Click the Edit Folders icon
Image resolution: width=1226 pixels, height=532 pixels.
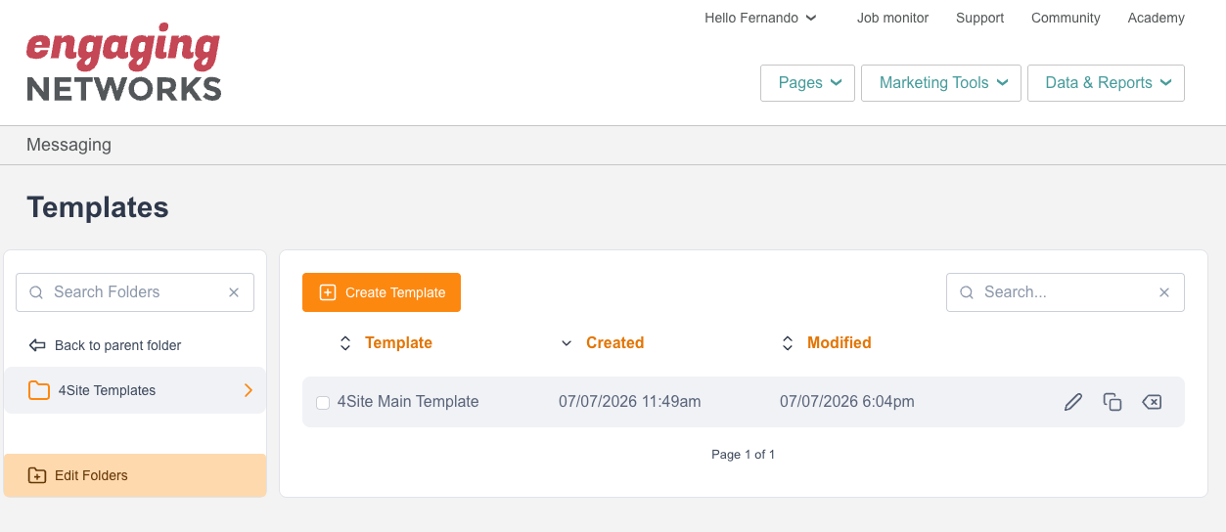coord(37,475)
